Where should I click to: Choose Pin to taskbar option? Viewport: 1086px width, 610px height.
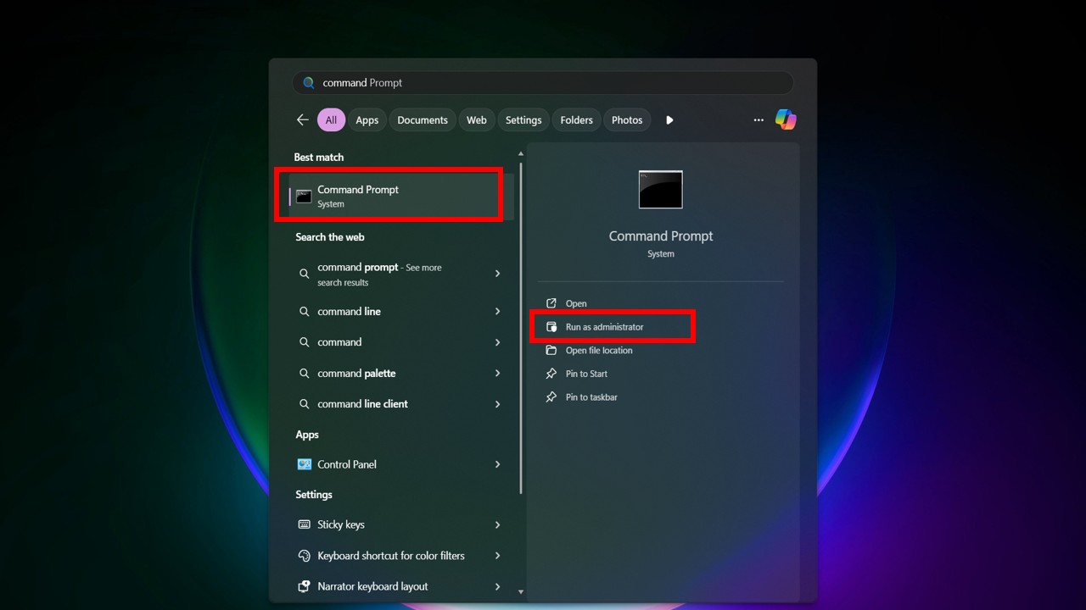click(x=591, y=397)
